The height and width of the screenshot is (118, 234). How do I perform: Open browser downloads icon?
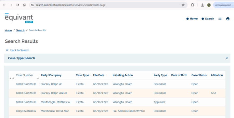202,5
